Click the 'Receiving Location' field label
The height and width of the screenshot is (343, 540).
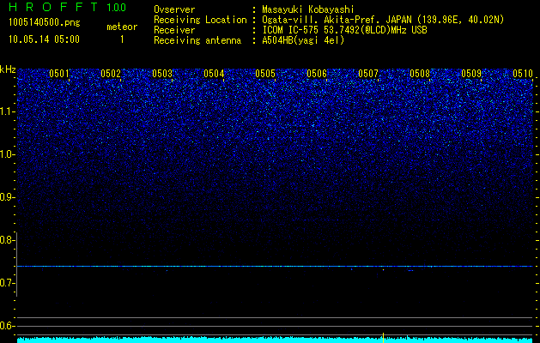200,20
